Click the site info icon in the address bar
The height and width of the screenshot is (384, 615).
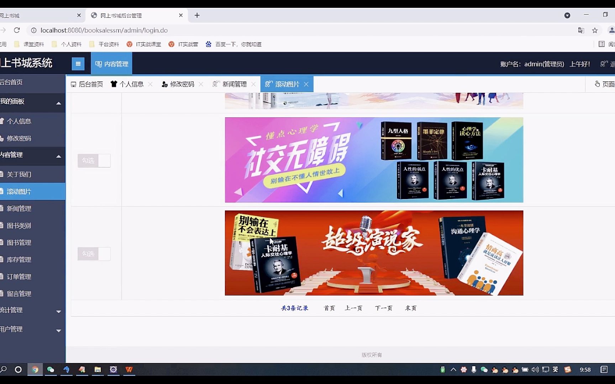pyautogui.click(x=34, y=30)
